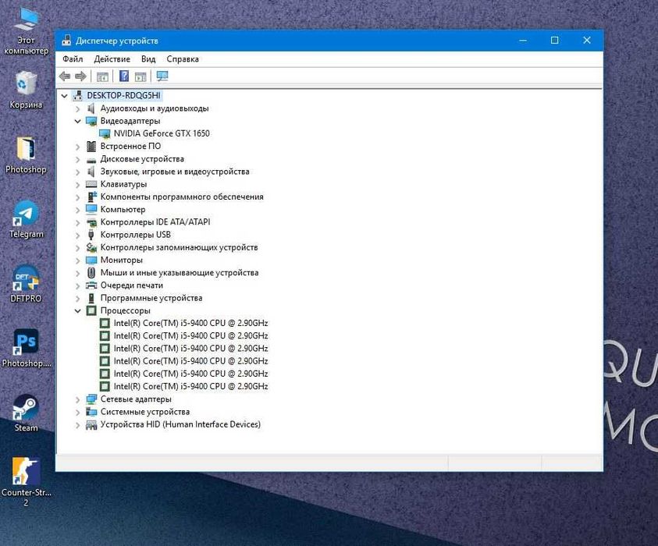Minimize the Device Manager window
This screenshot has width=658, height=546.
click(x=523, y=41)
